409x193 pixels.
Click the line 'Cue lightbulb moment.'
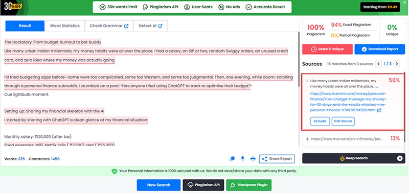[x=27, y=94]
